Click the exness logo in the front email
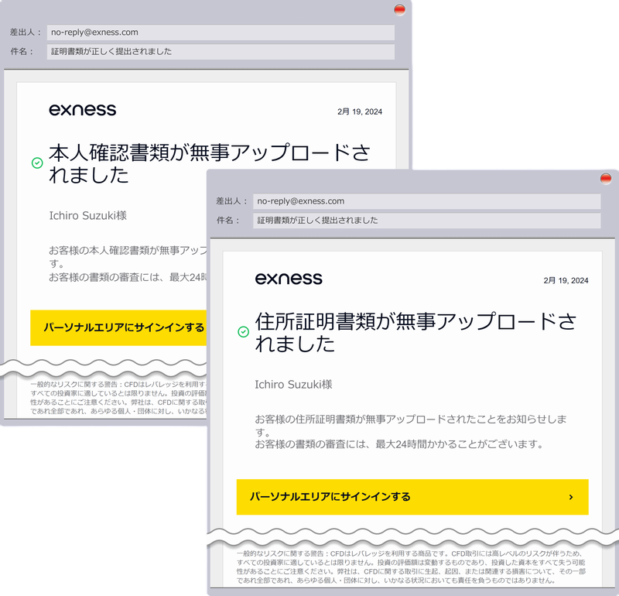The width and height of the screenshot is (619, 596). click(289, 279)
